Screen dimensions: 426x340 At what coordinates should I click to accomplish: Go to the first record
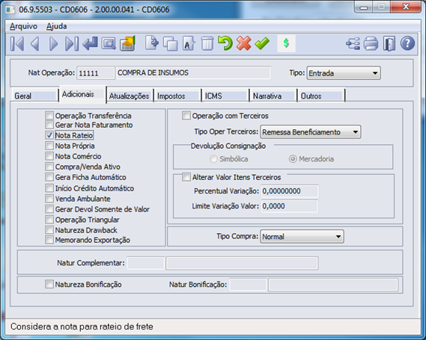tap(17, 43)
